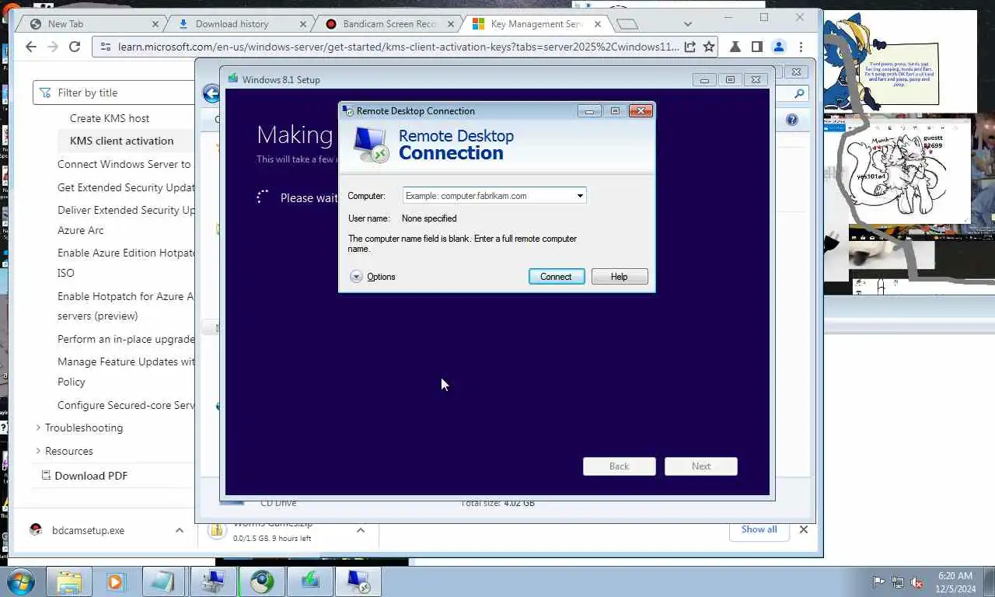Open Create KMS host article
Viewport: 995px width, 597px height.
110,118
